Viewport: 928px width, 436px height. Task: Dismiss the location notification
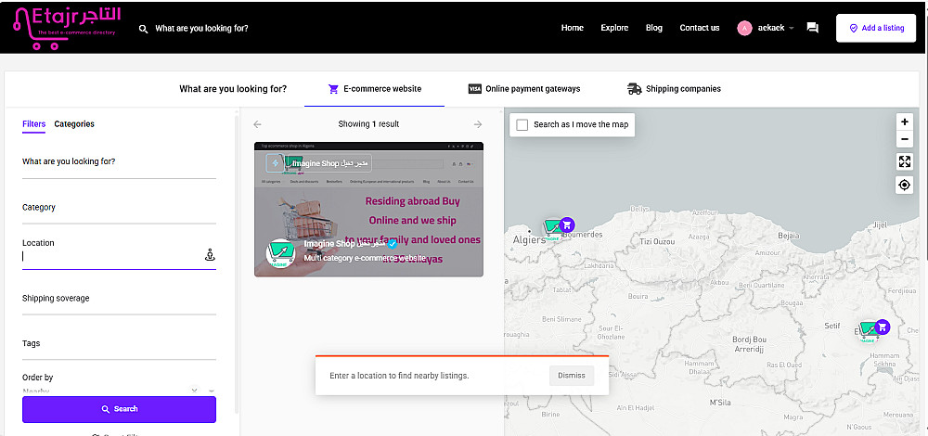[x=571, y=376]
